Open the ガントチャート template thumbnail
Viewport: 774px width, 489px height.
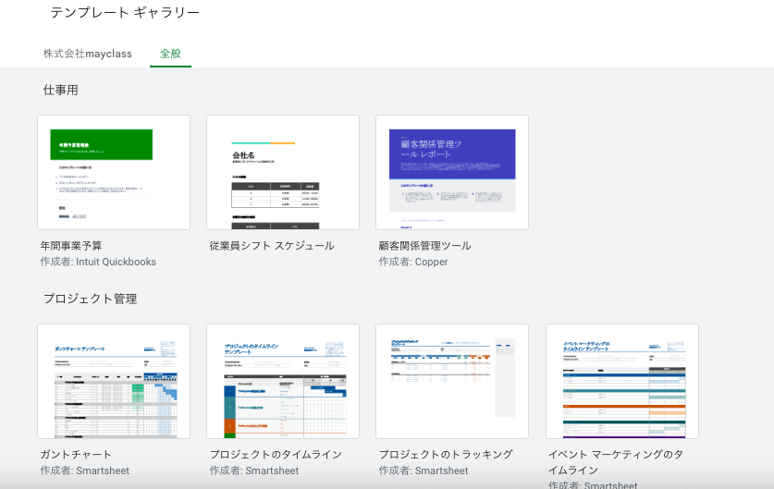(114, 381)
